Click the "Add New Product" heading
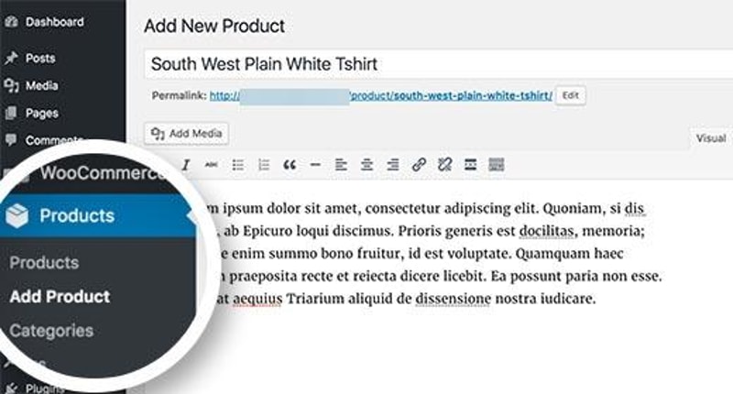733x394 pixels. (214, 26)
